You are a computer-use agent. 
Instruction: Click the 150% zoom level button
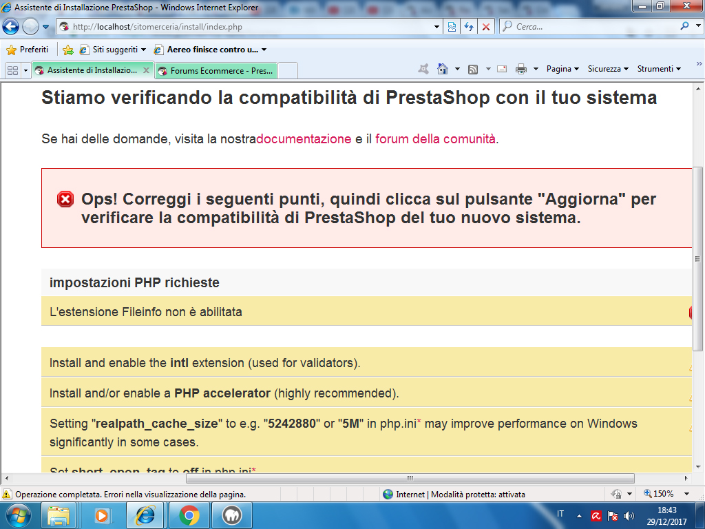pyautogui.click(x=659, y=494)
